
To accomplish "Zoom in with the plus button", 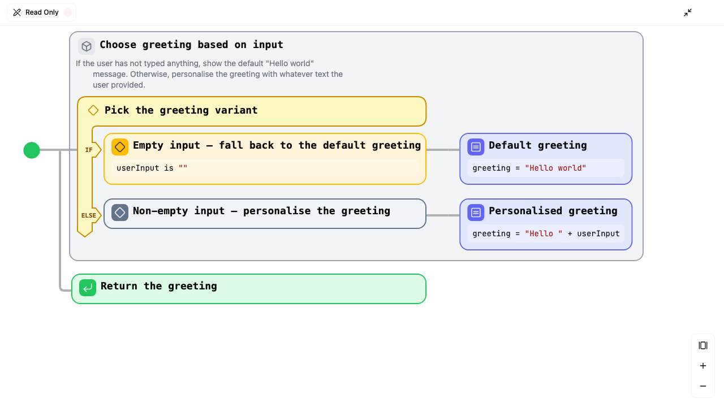I will point(703,366).
